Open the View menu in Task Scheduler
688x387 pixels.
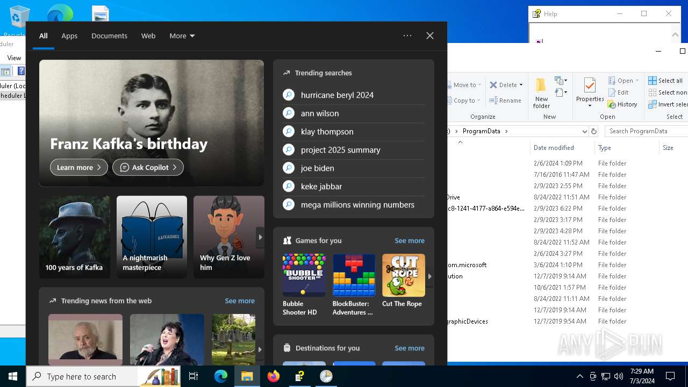coord(14,58)
